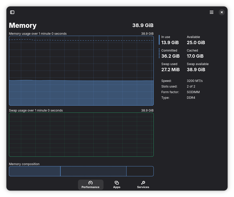
Task: Switch to the Performance tab
Action: click(90, 185)
